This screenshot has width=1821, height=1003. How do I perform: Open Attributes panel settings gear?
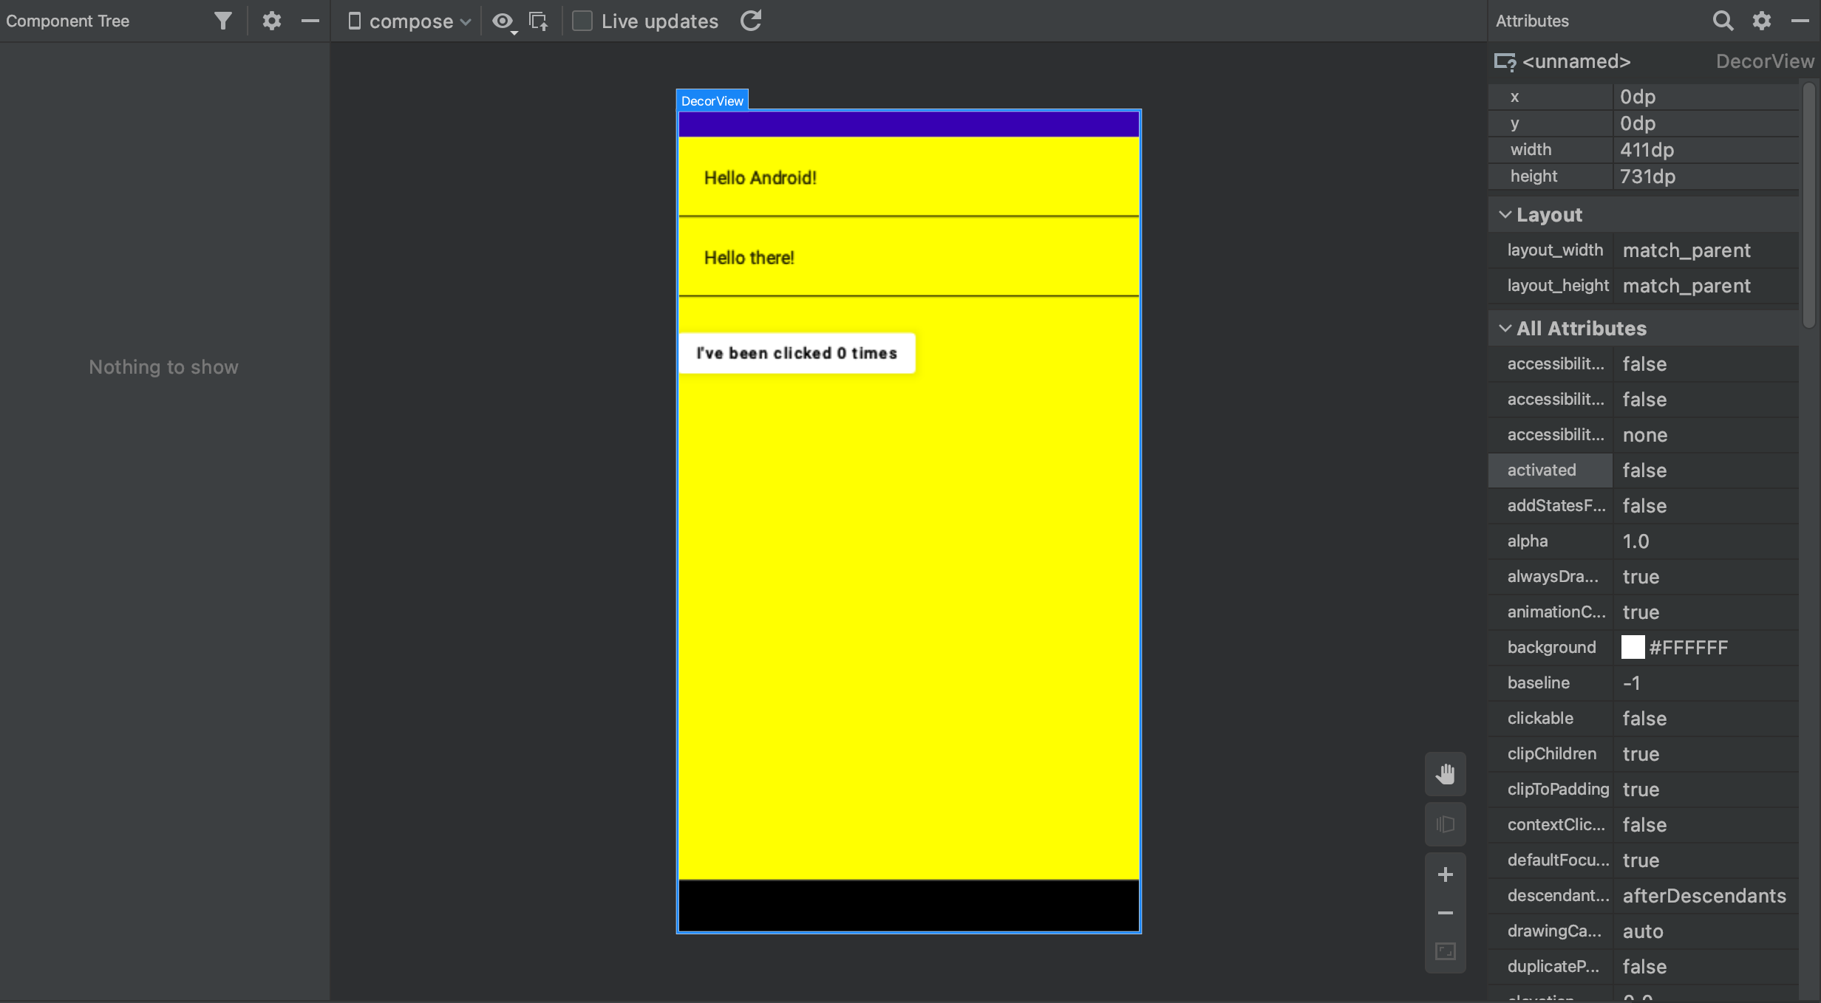click(x=1762, y=21)
